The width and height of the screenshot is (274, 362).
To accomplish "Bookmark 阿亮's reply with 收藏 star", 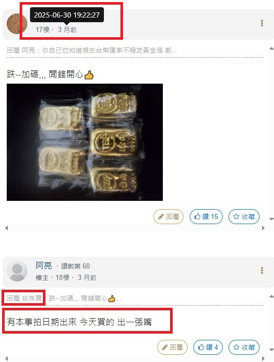I will pos(244,347).
